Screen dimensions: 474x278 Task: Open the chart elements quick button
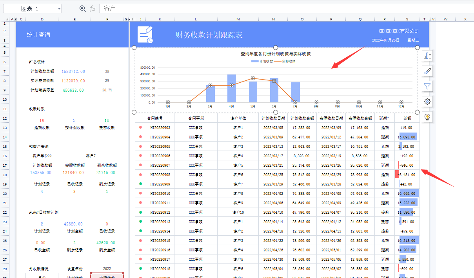click(x=427, y=56)
